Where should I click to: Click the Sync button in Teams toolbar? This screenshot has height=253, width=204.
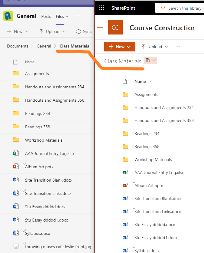pos(84,31)
